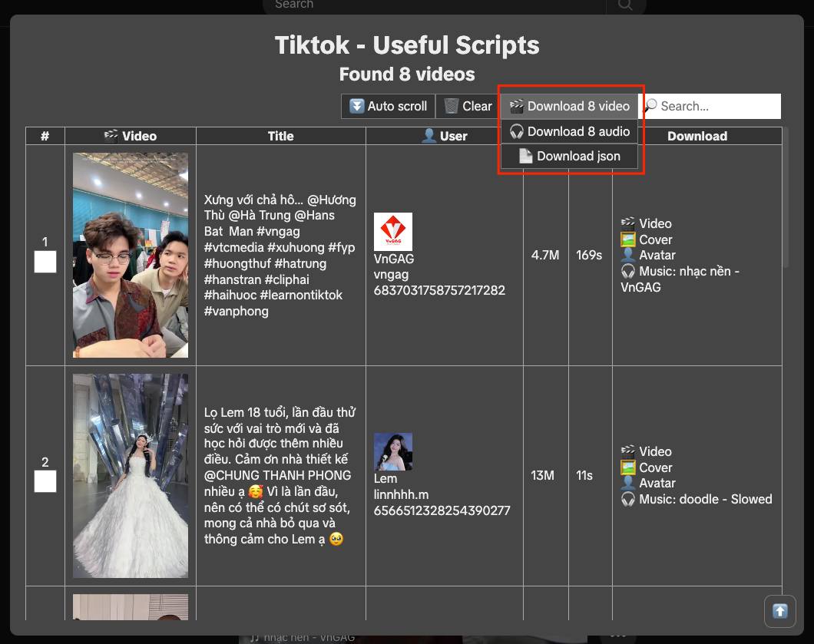Click user ID 6837031758757217282

pyautogui.click(x=439, y=291)
